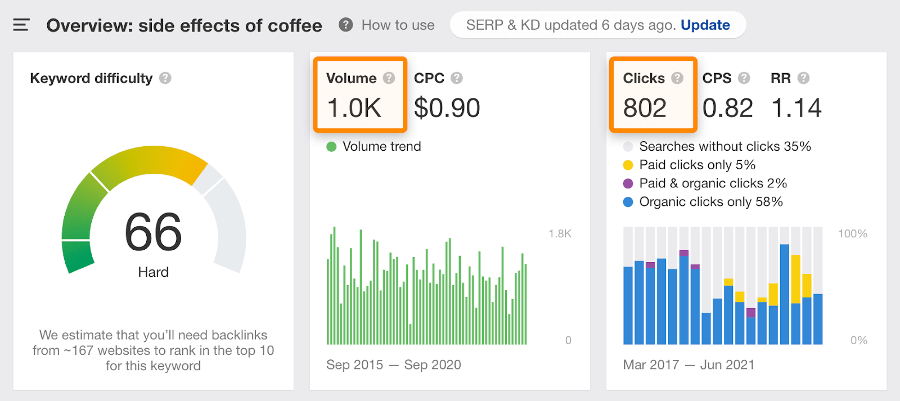The height and width of the screenshot is (401, 900).
Task: Click the keyword difficulty gauge score 66
Action: click(x=153, y=232)
